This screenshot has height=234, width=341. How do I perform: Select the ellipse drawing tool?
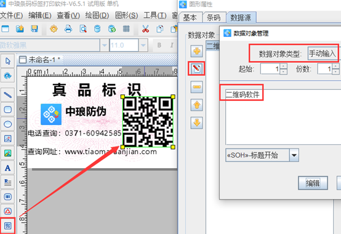click(x=8, y=124)
